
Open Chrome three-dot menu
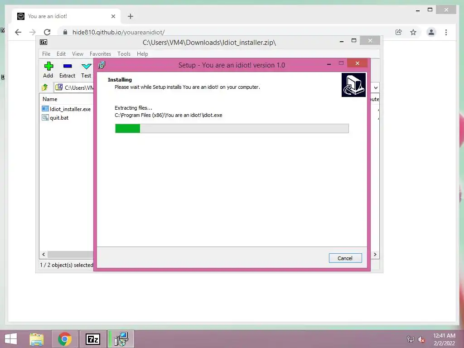point(446,32)
